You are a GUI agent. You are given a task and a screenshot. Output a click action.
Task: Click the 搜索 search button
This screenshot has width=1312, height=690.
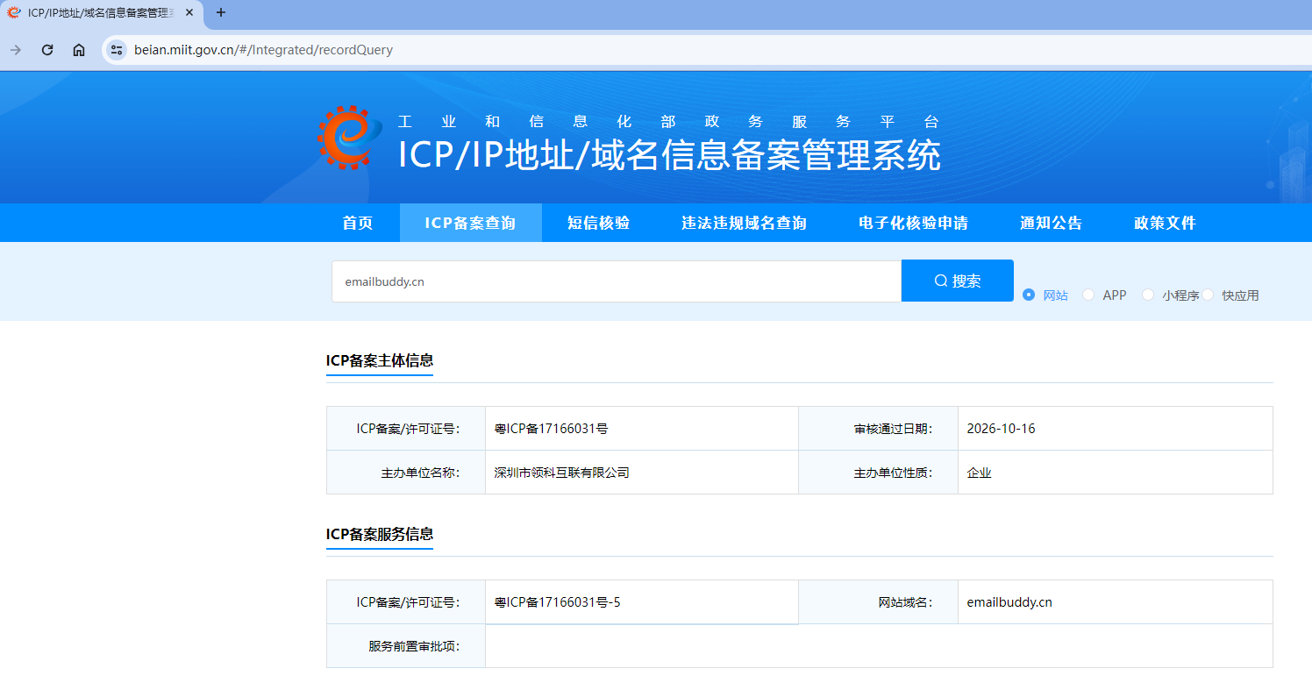click(x=958, y=281)
